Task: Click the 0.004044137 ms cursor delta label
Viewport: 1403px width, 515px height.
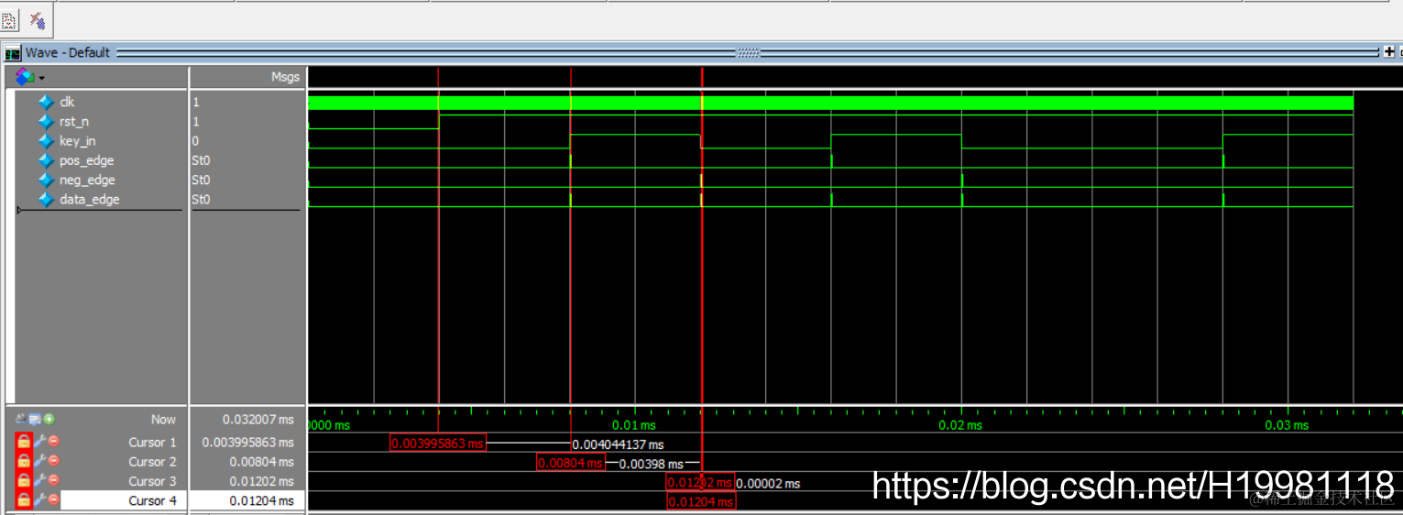Action: (x=618, y=444)
